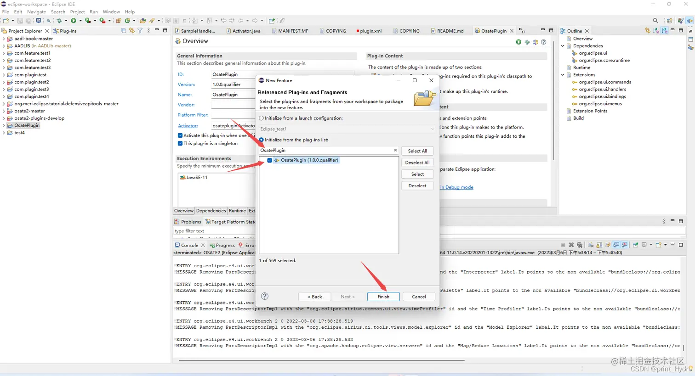Image resolution: width=695 pixels, height=376 pixels.
Task: Clear the OsatePlugin filter text with X
Action: coord(395,150)
